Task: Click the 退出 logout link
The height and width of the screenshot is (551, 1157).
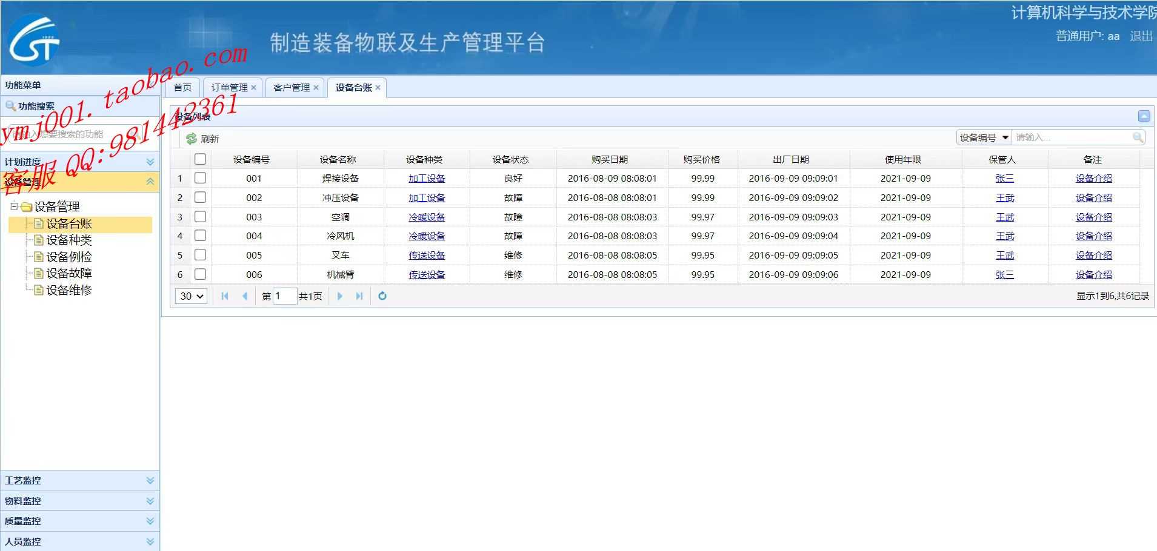Action: click(x=1141, y=36)
